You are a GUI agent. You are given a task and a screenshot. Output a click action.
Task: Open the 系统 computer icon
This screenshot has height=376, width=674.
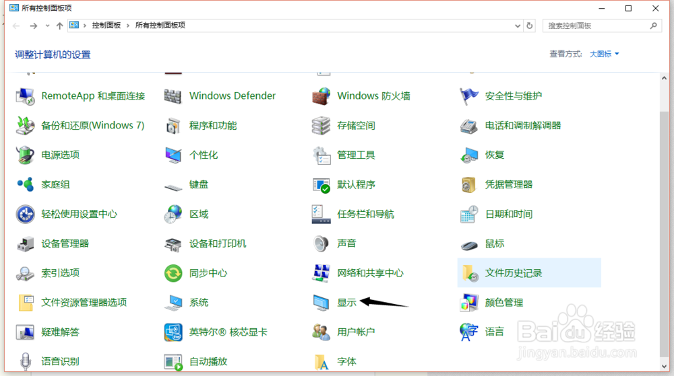tap(173, 303)
